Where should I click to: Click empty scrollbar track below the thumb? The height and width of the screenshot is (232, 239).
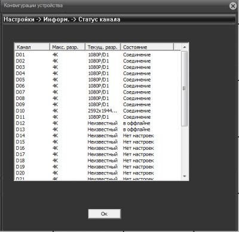pos(185,149)
